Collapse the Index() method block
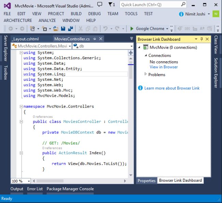This screenshot has height=203, width=222. 21,153
